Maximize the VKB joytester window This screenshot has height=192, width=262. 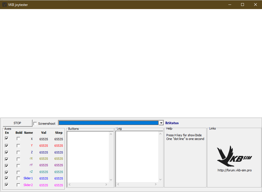pyautogui.click(x=242, y=5)
